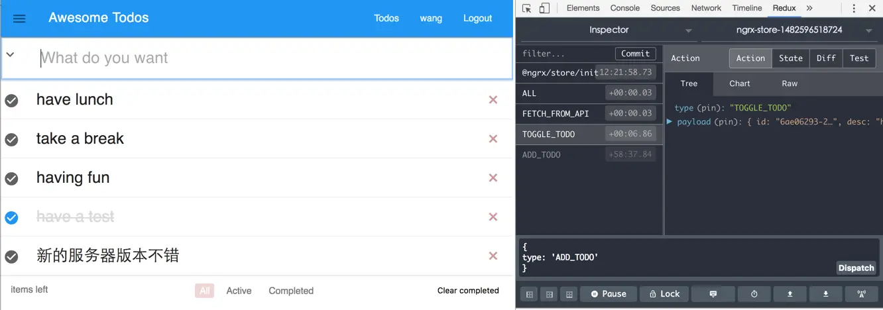Click the Redux export (download) icon button
This screenshot has width=883, height=310.
[x=826, y=294]
